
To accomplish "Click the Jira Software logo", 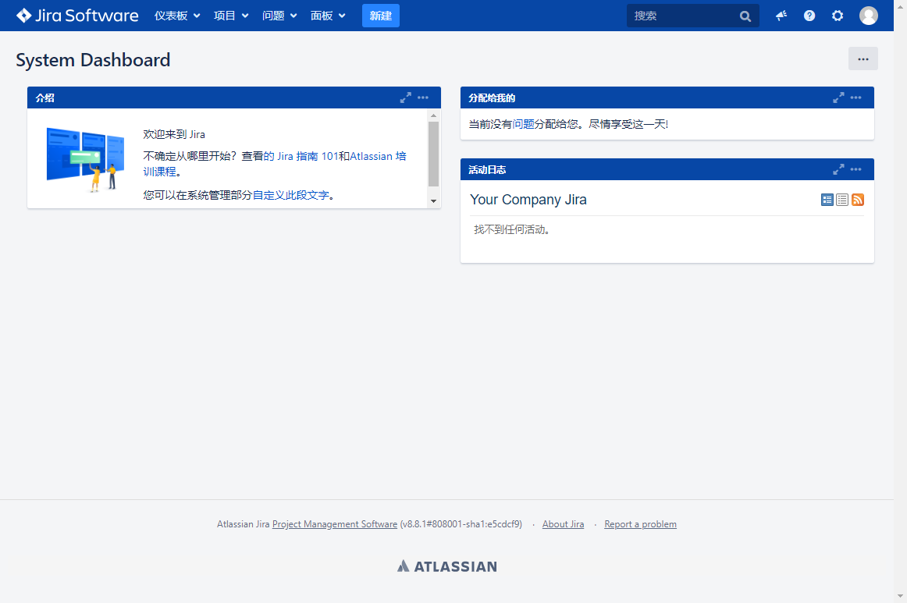I will pos(77,16).
